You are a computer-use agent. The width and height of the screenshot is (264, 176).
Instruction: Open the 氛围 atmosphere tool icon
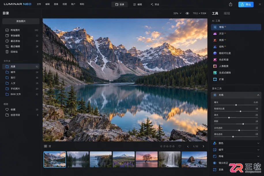215,40
